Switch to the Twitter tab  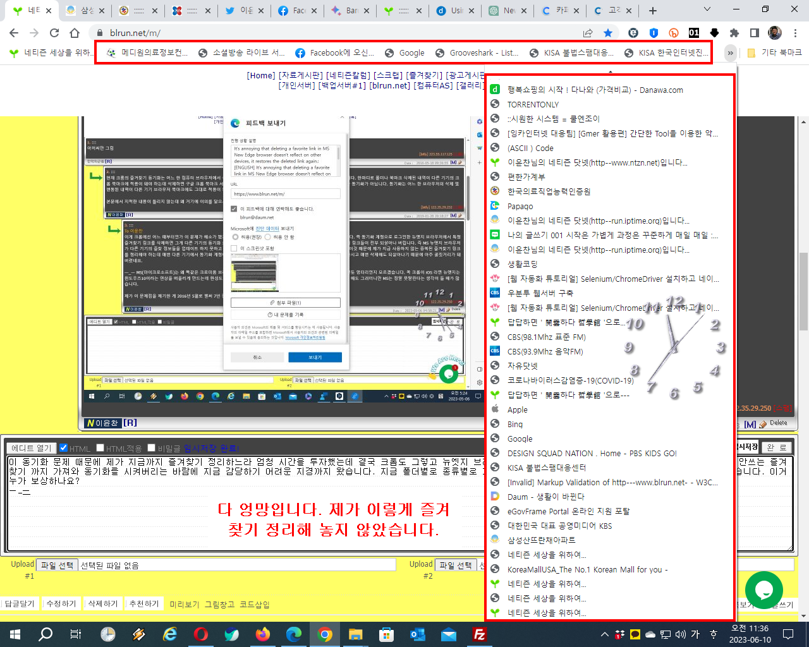coord(244,11)
